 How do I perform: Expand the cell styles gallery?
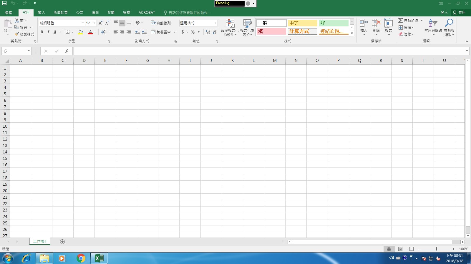[x=352, y=33]
